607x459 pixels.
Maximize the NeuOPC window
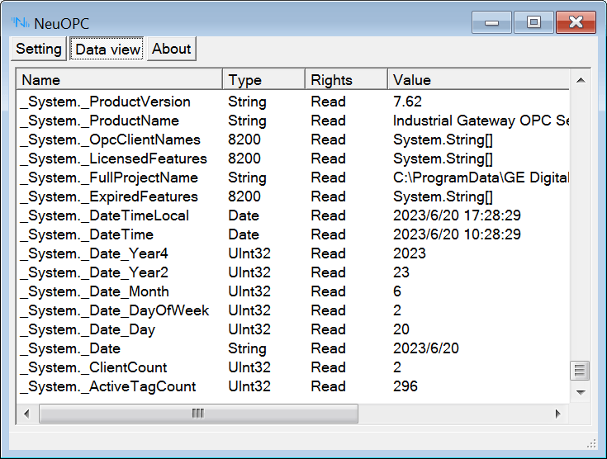pyautogui.click(x=534, y=22)
